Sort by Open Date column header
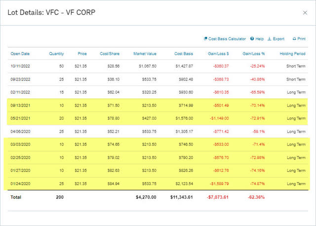 pyautogui.click(x=20, y=54)
